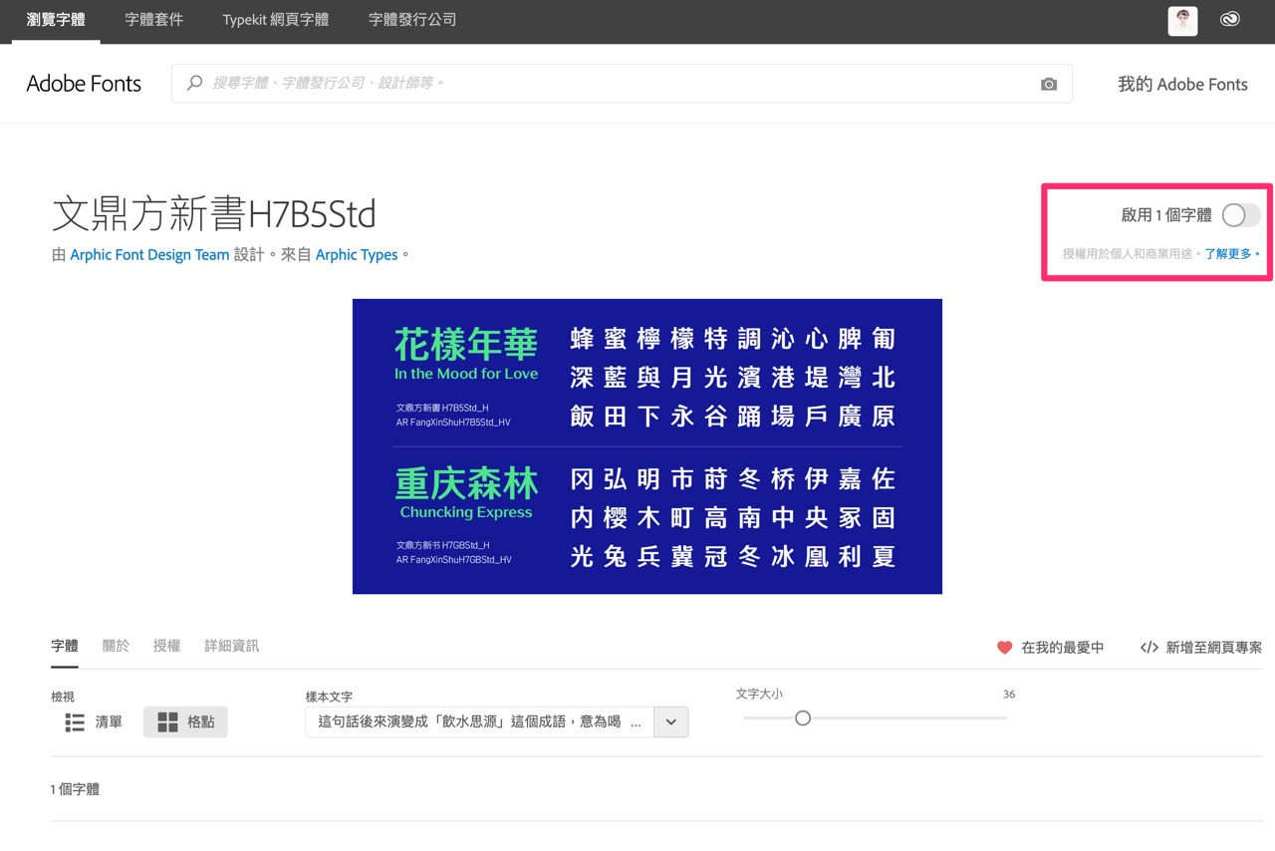The height and width of the screenshot is (851, 1275).
Task: Toggle 啟用 1 個字體 switch on
Action: click(x=1241, y=215)
